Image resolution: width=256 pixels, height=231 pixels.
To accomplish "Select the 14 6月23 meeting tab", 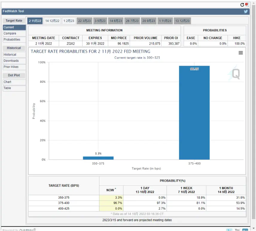I will tap(116, 21).
